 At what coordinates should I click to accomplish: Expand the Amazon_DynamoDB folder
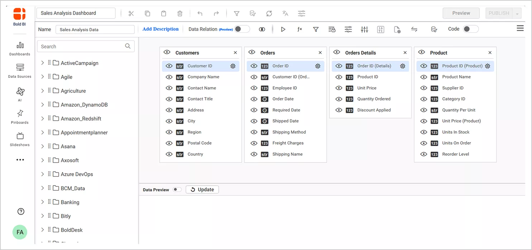(42, 105)
